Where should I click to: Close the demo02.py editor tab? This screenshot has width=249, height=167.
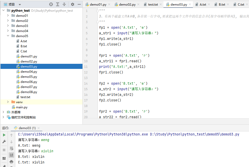click(139, 5)
